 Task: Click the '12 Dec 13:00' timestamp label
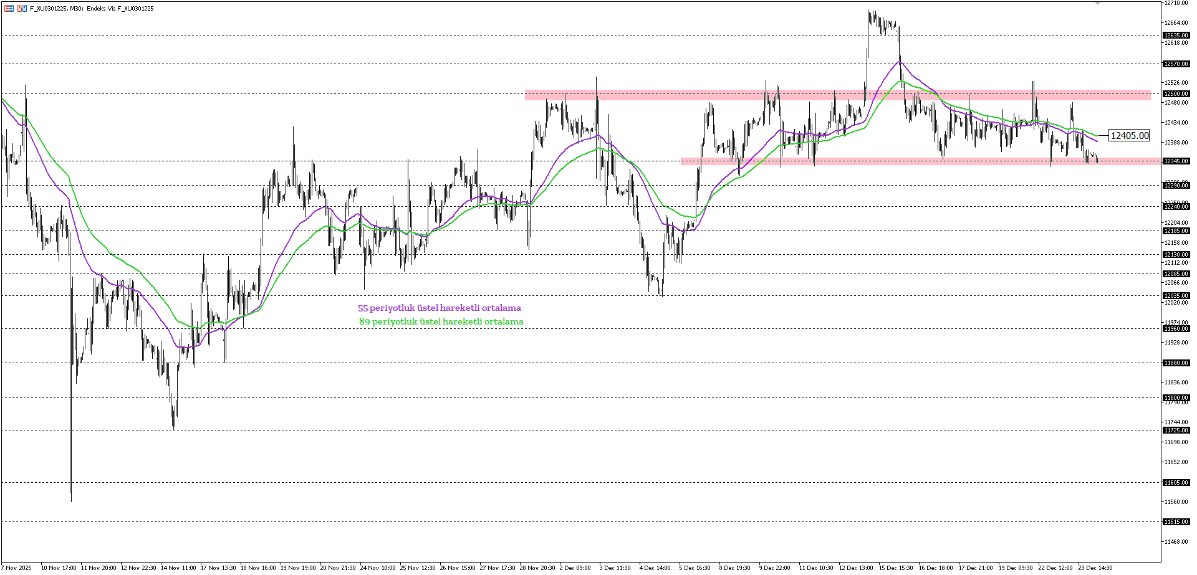[855, 568]
